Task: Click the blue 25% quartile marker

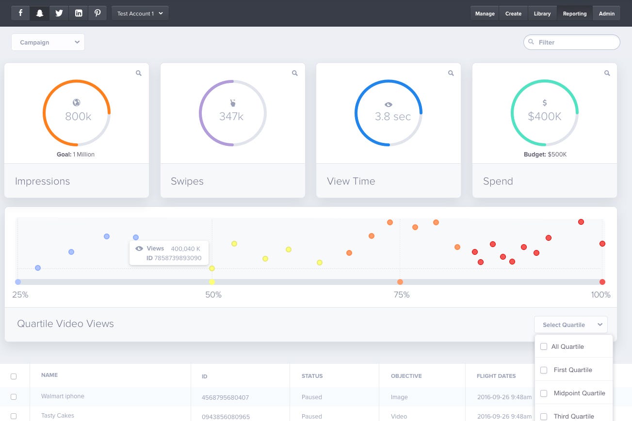Action: [x=18, y=282]
